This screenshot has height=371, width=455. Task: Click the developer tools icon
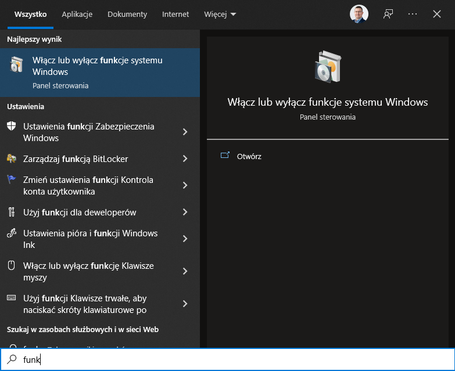pyautogui.click(x=11, y=212)
